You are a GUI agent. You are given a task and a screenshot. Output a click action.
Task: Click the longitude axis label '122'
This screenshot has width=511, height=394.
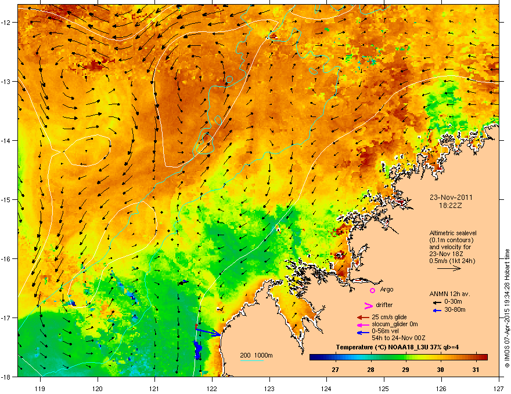[212, 388]
